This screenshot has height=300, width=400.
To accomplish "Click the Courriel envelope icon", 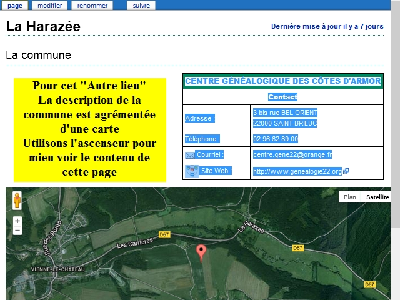I will [x=190, y=155].
